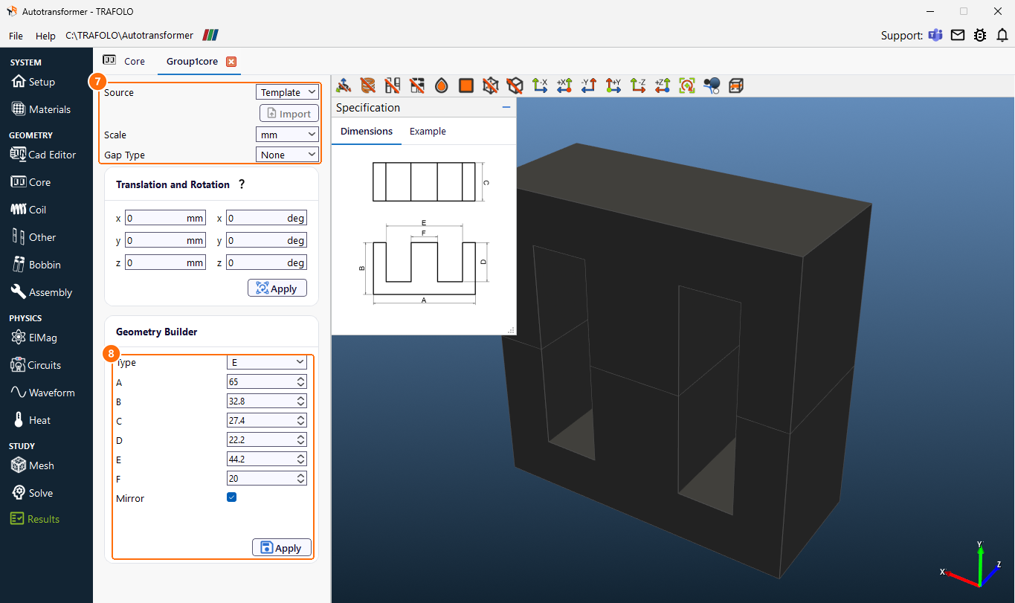
Task: Click Apply in Translation and Rotation
Action: pos(277,288)
